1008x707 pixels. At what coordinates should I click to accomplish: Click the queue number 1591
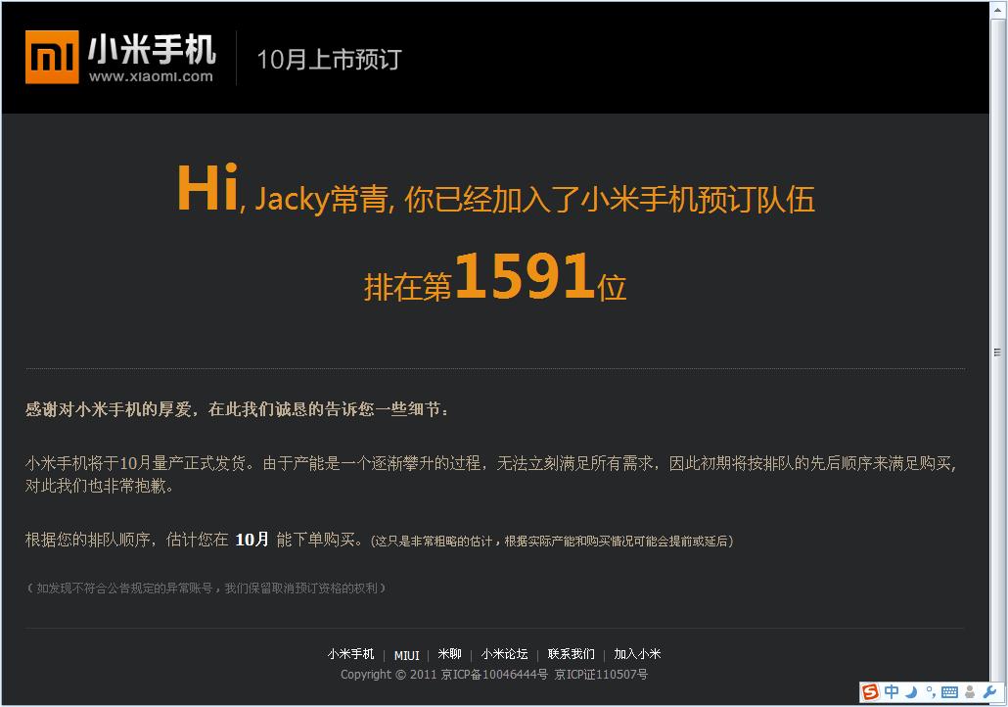(x=525, y=275)
